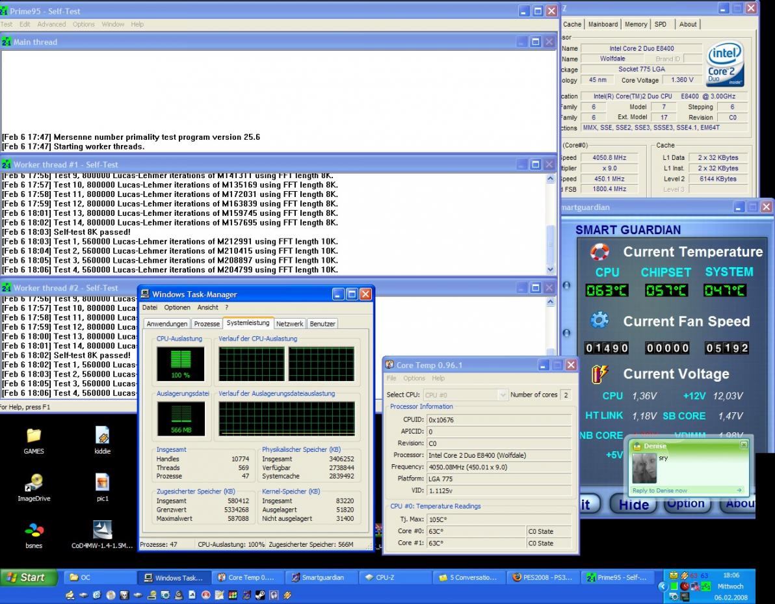
Task: Open the CoD4MW patch desktop icon
Action: point(102,531)
